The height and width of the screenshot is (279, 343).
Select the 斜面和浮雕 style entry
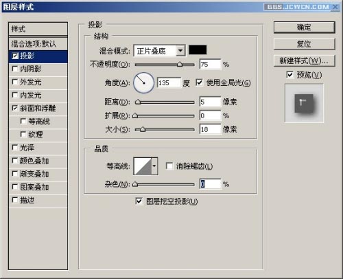(38, 108)
